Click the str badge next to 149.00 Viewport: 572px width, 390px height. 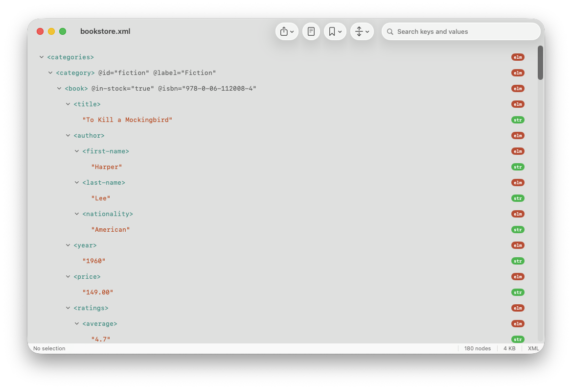[x=518, y=292]
